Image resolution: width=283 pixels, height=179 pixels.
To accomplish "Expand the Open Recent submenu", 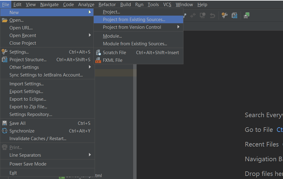I will point(47,35).
